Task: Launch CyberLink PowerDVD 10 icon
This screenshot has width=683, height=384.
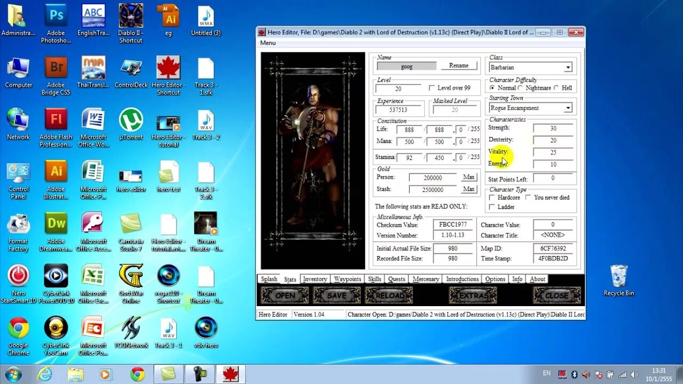Action: click(56, 284)
